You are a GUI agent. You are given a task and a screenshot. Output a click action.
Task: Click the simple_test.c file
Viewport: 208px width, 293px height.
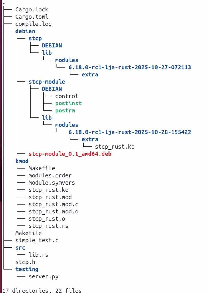point(37,240)
